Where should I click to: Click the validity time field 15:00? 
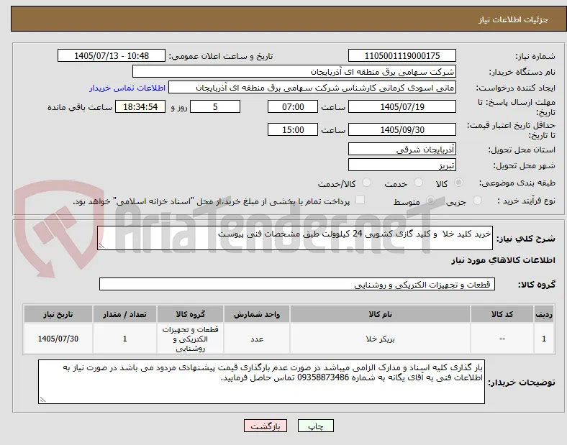[293, 129]
